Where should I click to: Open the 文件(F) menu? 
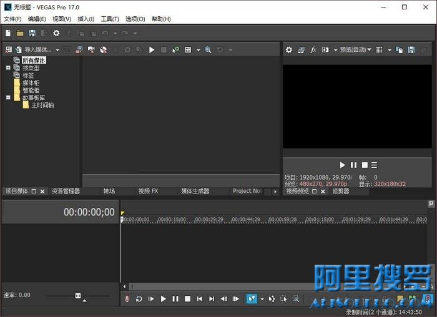pos(12,19)
